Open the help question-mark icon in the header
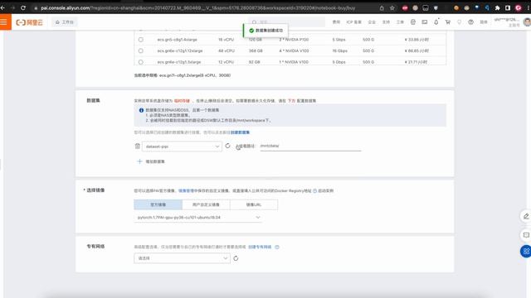 pos(470,22)
